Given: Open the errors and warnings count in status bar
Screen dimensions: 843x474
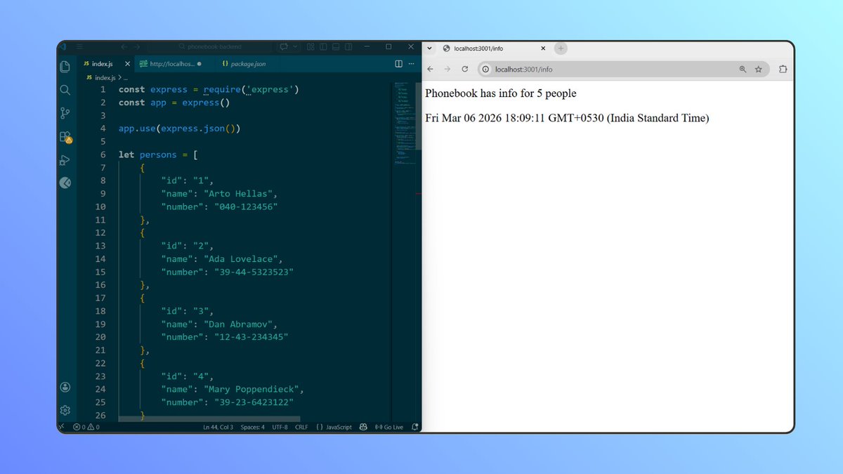Looking at the screenshot, I should tap(86, 427).
